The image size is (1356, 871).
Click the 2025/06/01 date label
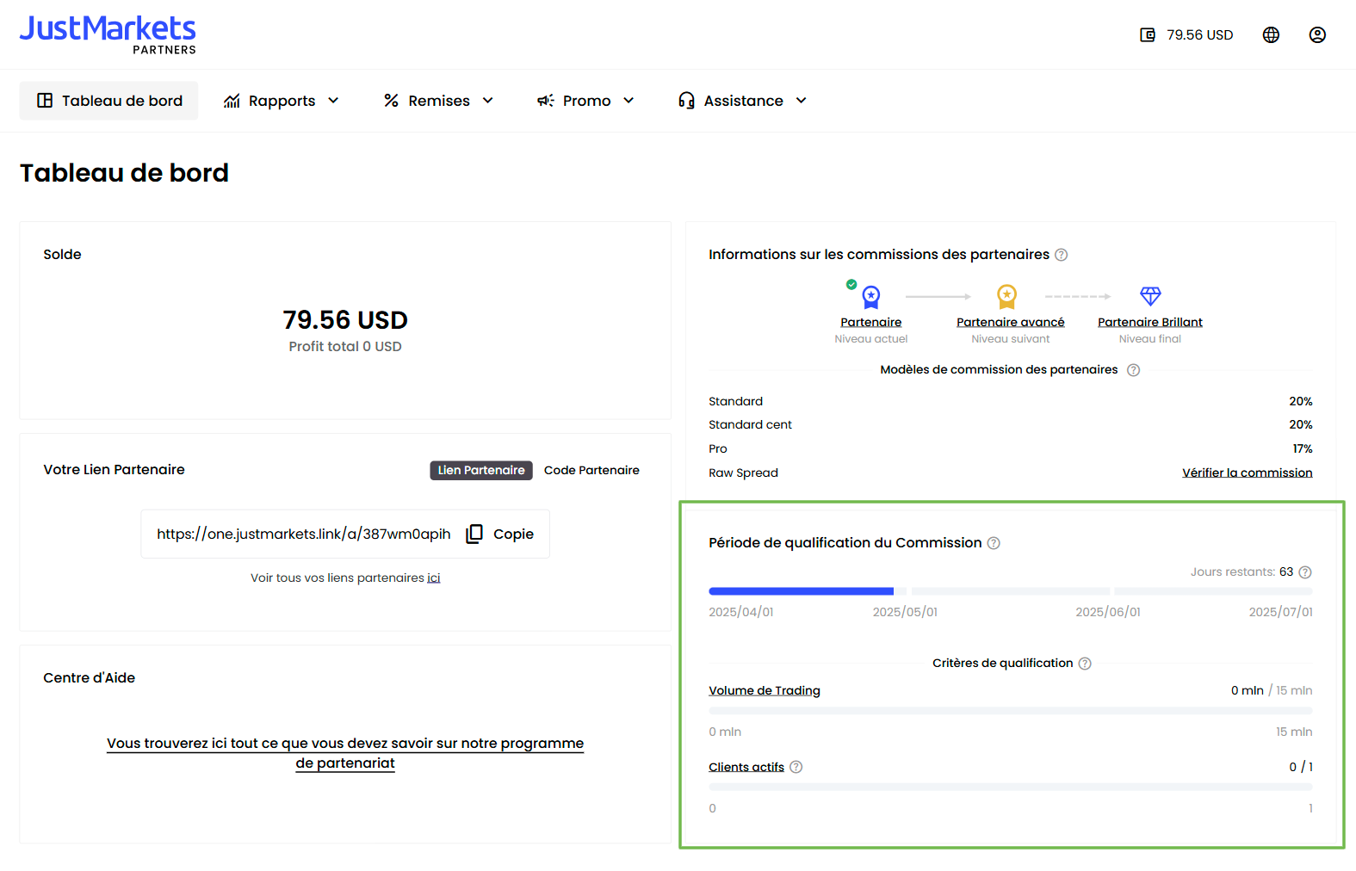point(1108,612)
